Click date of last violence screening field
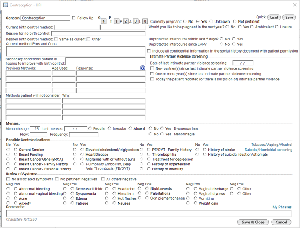 click(243, 63)
